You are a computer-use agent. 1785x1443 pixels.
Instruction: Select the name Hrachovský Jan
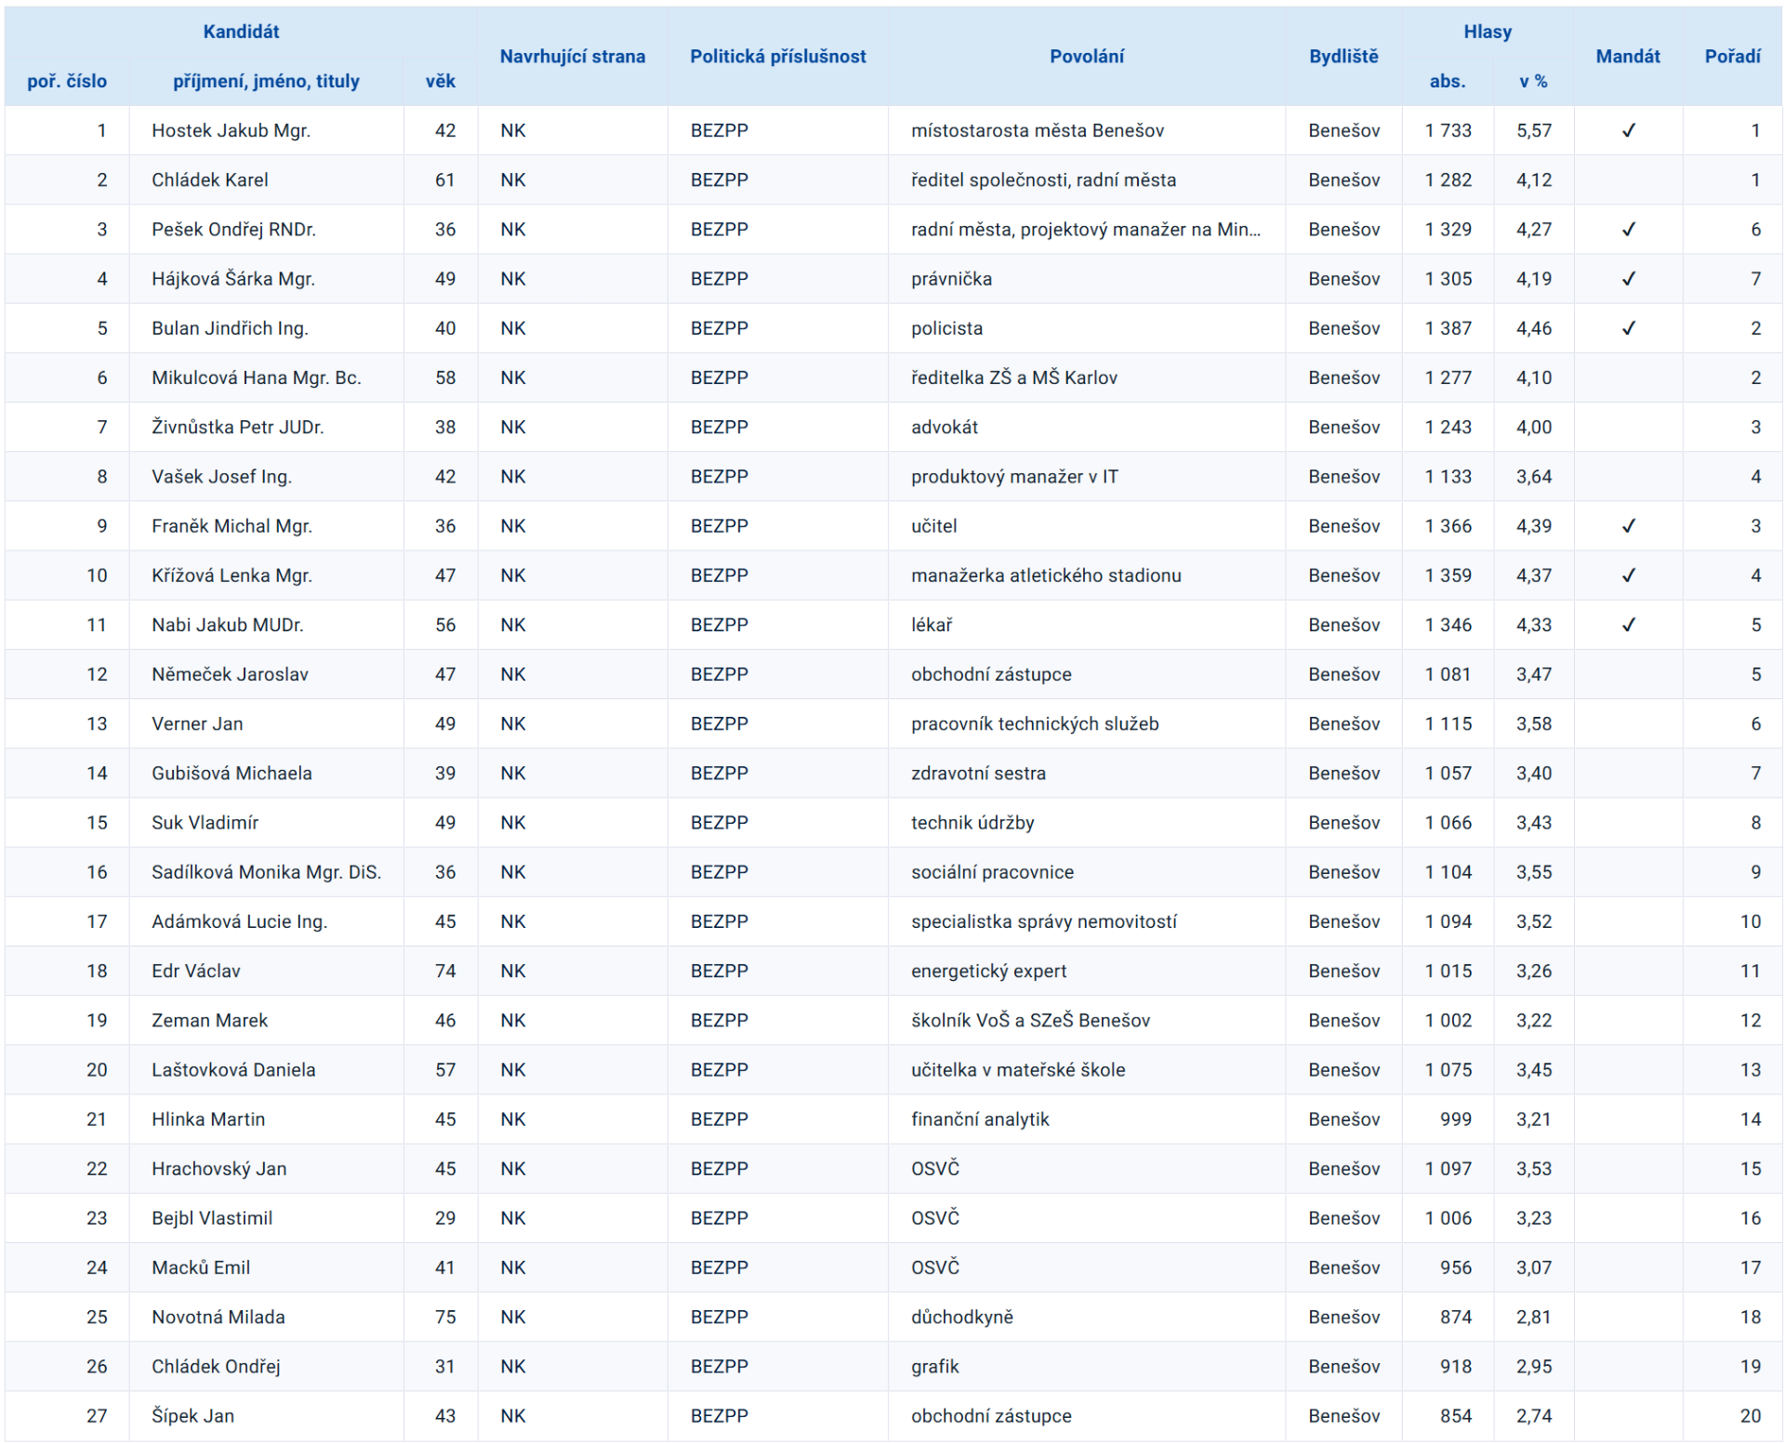point(218,1169)
